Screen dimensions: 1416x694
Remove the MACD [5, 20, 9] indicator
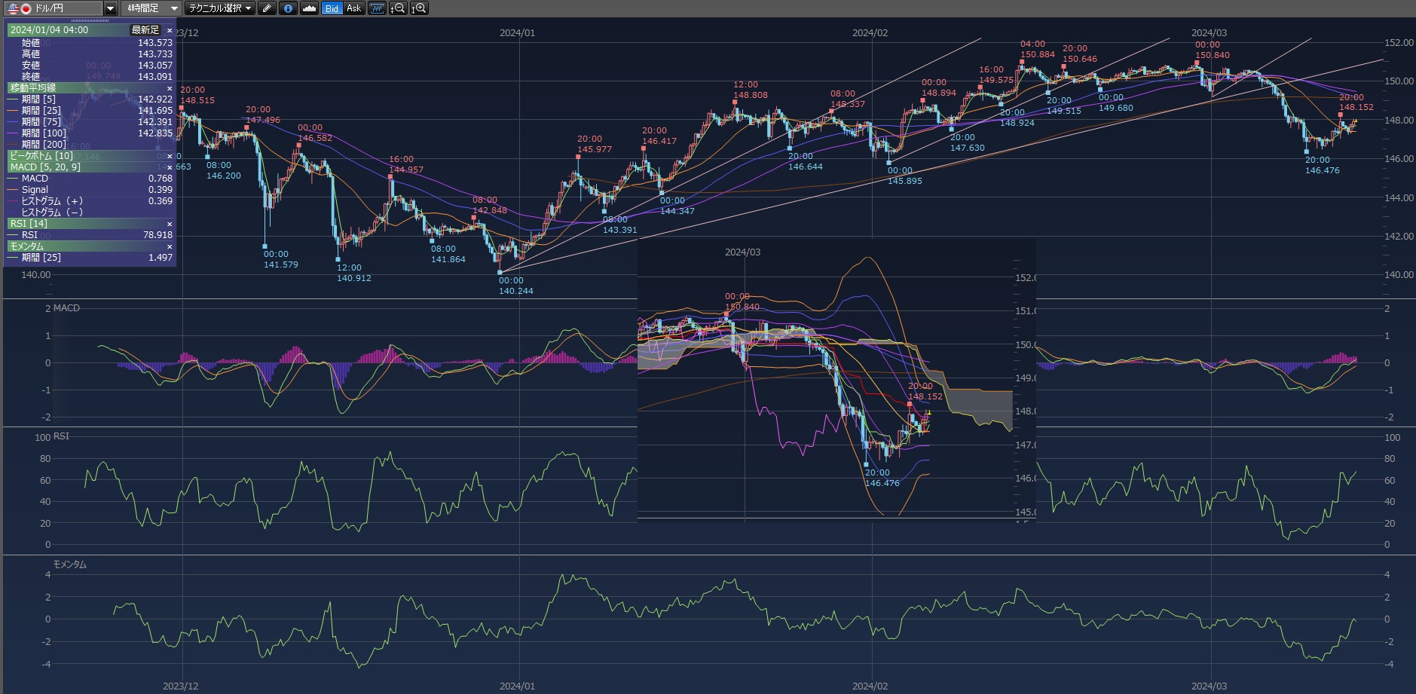tap(170, 167)
